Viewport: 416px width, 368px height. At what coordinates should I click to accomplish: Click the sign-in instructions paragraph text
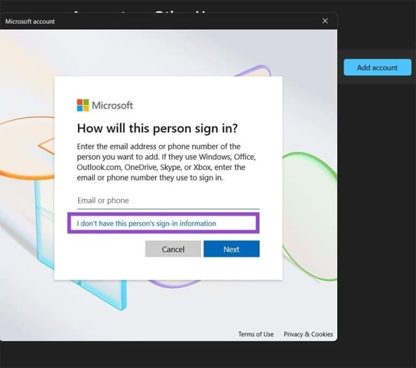click(166, 162)
